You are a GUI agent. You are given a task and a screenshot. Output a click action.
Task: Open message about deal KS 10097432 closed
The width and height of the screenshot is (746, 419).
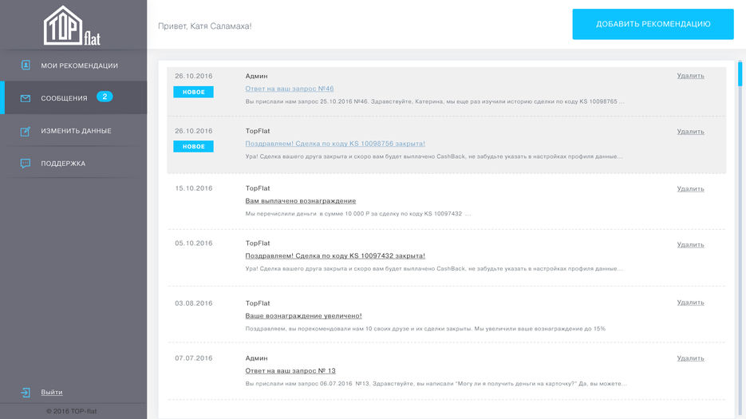[335, 255]
